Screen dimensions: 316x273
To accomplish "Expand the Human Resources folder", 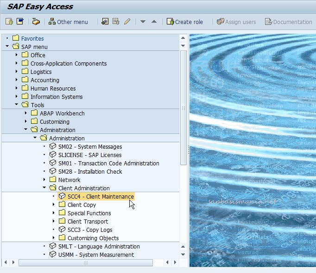I will click(x=17, y=88).
